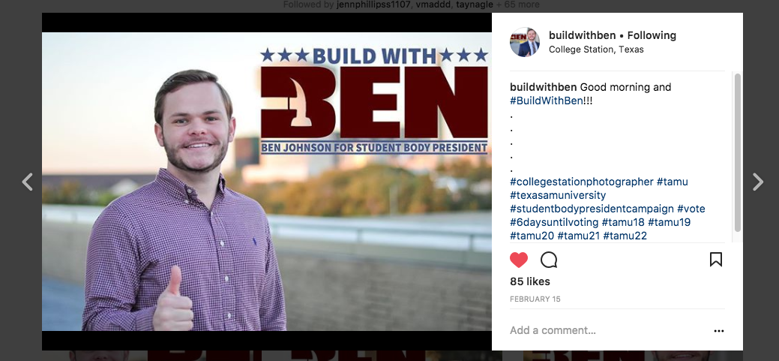Screen dimensions: 779x361
Task: Click the #studentbodypresidentcampaign hashtag
Action: coord(592,209)
